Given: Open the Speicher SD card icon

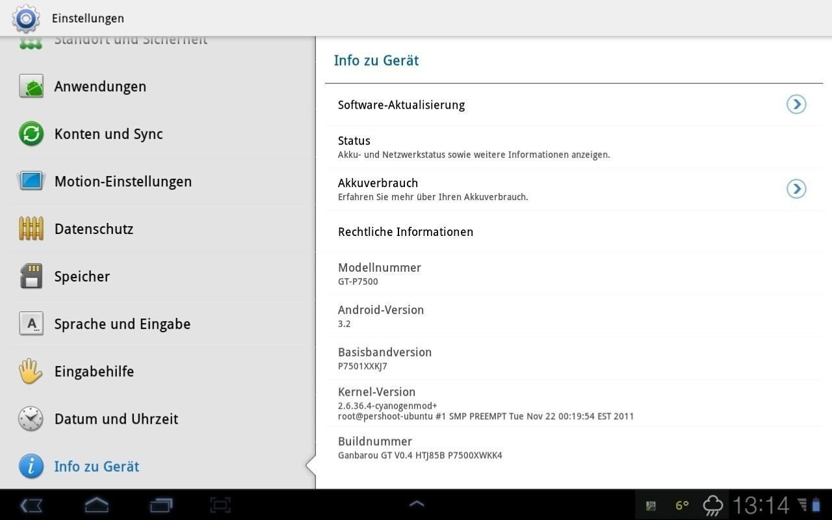Looking at the screenshot, I should (x=31, y=276).
